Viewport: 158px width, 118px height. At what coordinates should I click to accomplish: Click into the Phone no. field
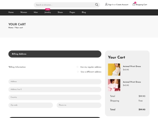pos(79,105)
